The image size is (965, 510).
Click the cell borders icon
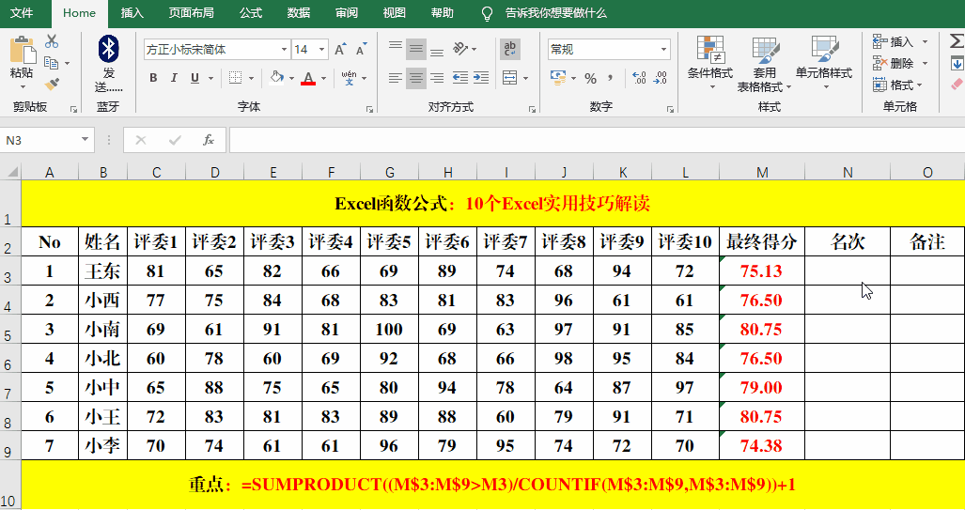tap(235, 78)
